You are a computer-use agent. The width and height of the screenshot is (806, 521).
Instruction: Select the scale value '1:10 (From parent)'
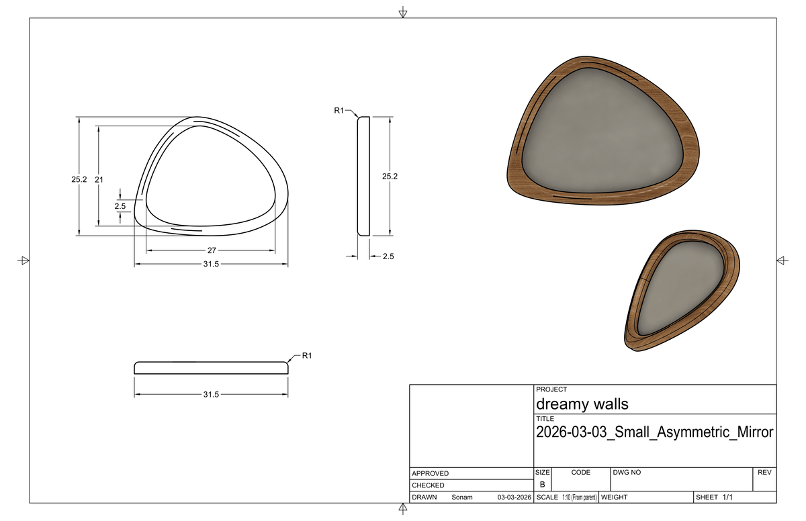pos(580,497)
